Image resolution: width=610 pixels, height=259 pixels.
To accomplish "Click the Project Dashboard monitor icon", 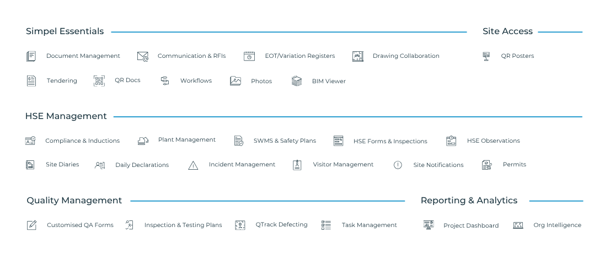I will pyautogui.click(x=429, y=225).
